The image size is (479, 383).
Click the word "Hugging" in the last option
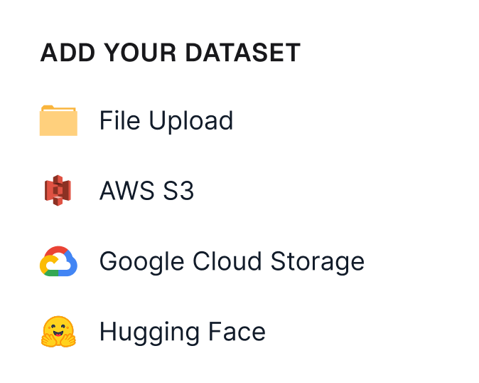(150, 333)
